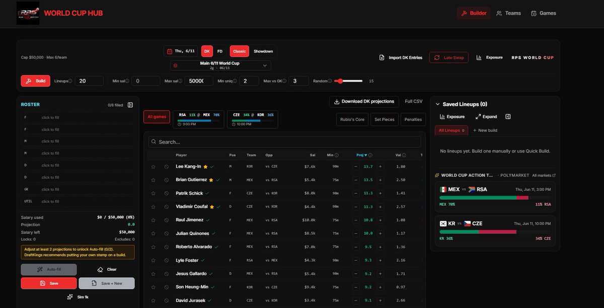Collapse the Roster panel with the sidebar icon

(x=130, y=105)
